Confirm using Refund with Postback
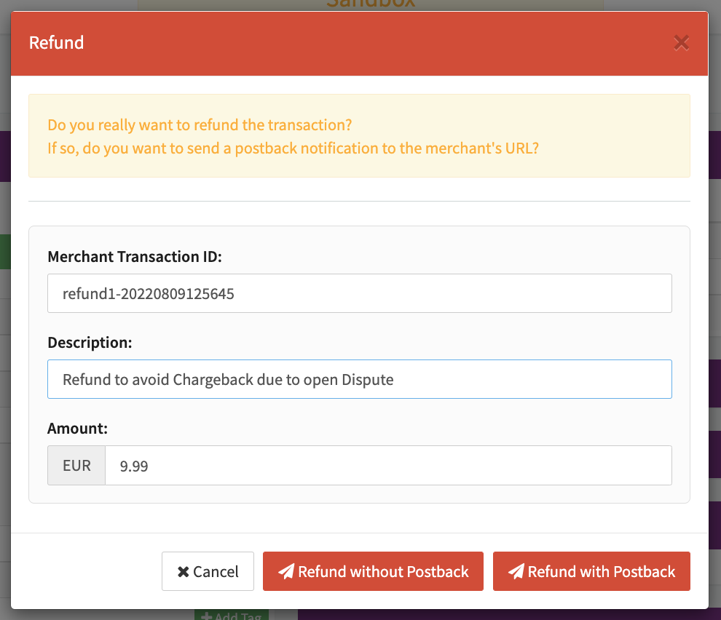Image resolution: width=721 pixels, height=620 pixels. (591, 571)
